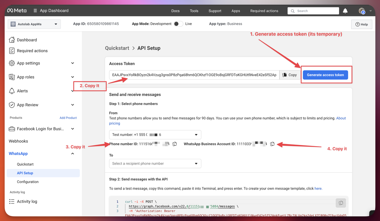Open the App Dashboard hamburger menu

(x=35, y=11)
